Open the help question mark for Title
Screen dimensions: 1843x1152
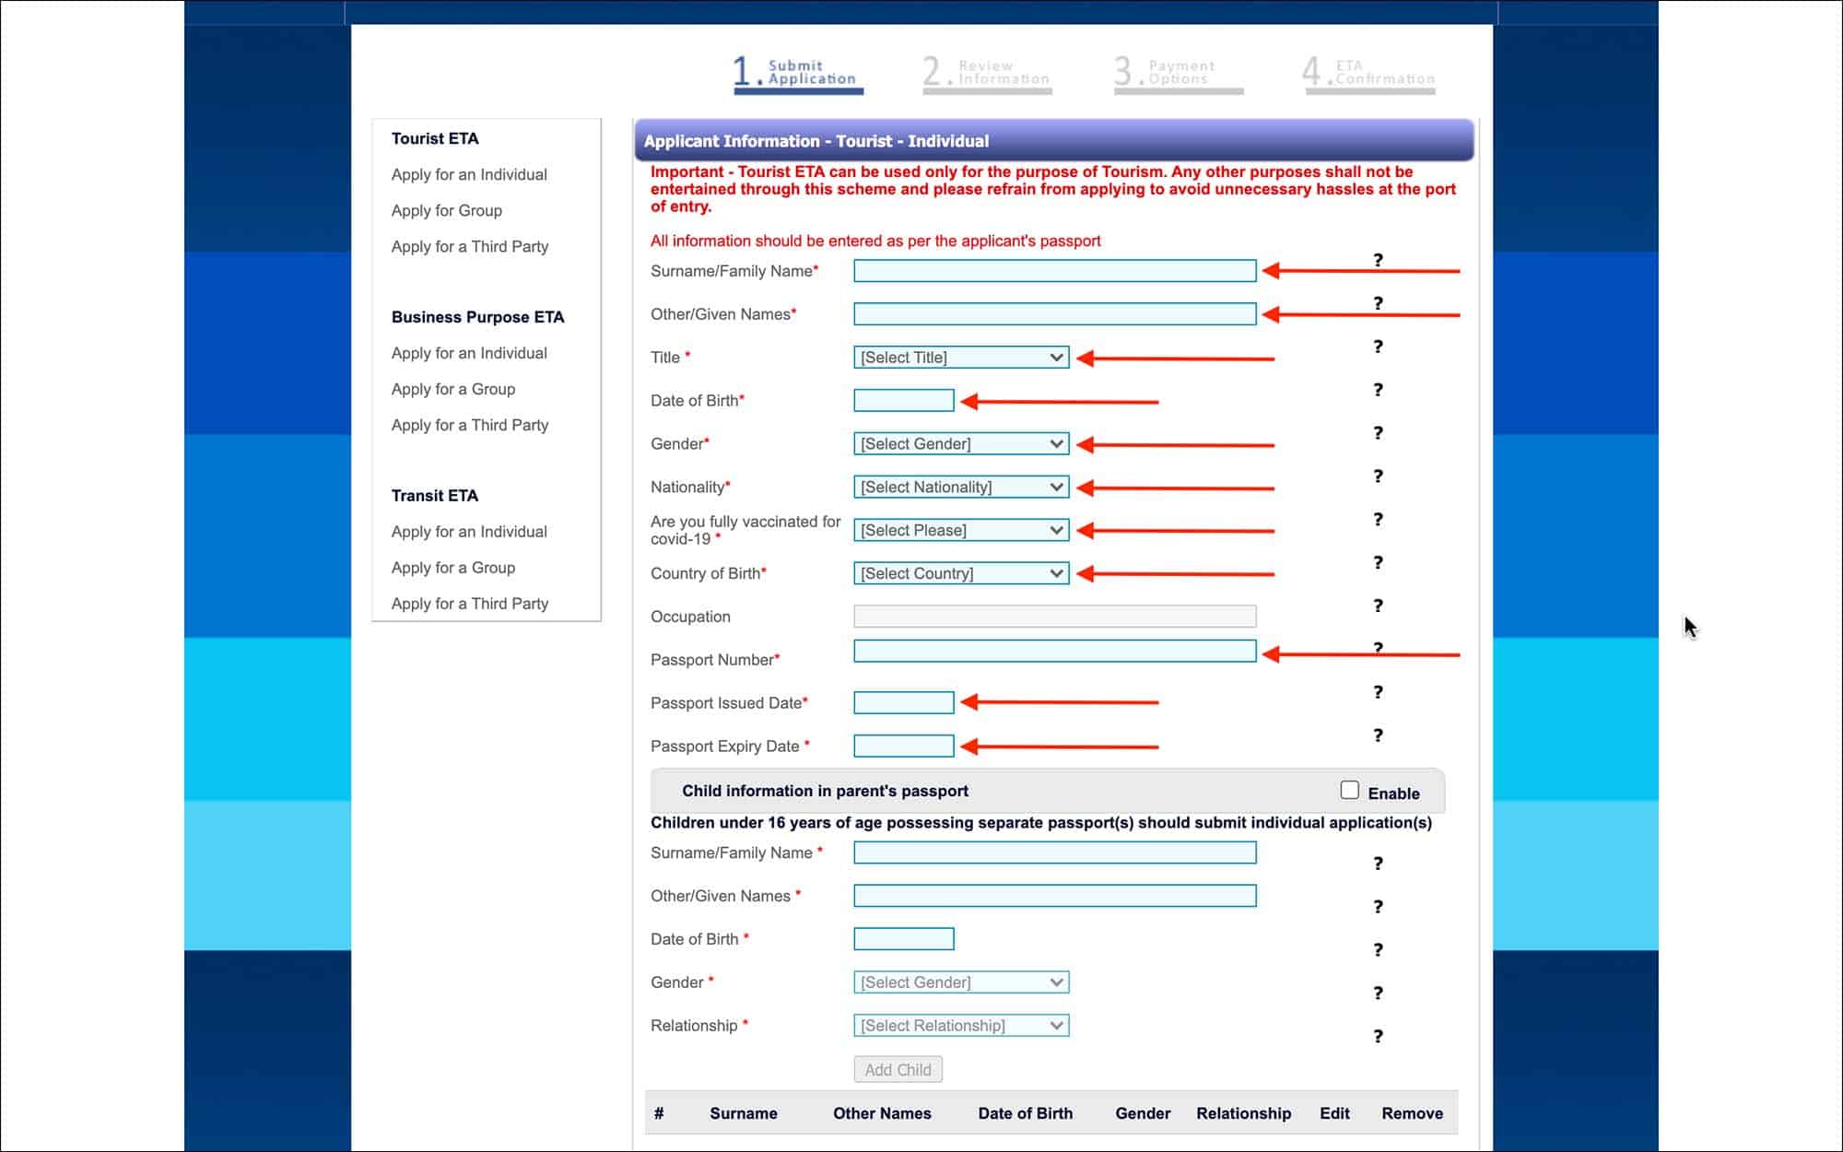[1378, 347]
